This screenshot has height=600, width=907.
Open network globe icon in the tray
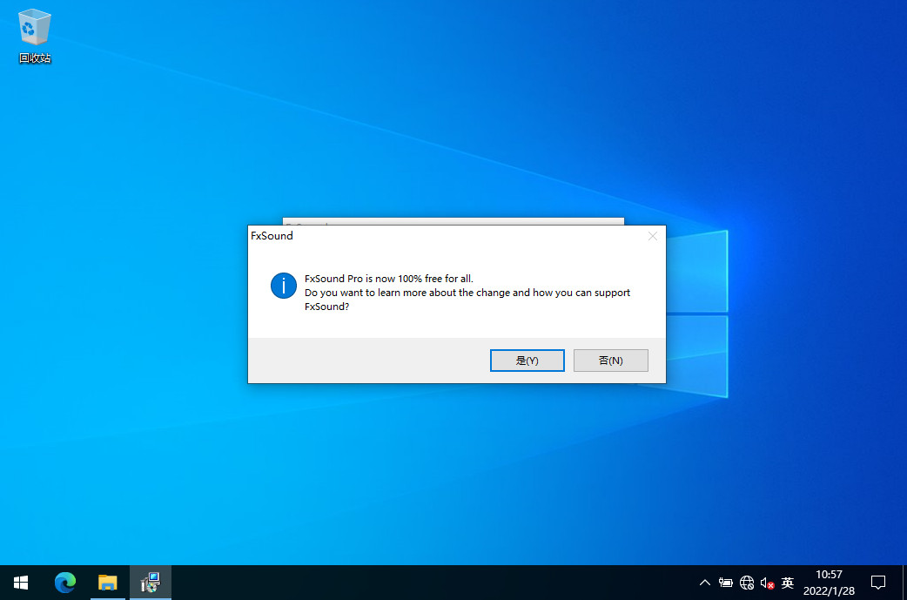747,583
